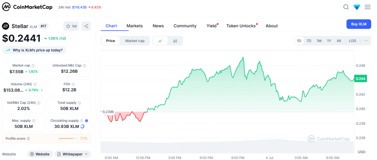Expand the Whitepaper dropdown
This screenshot has height=160, width=377.
click(73, 154)
